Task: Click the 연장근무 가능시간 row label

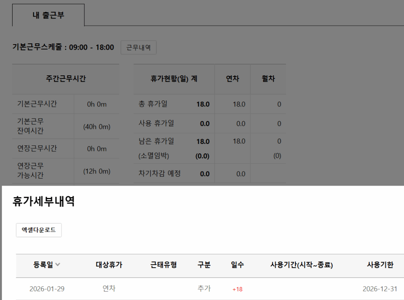Action: (31, 170)
